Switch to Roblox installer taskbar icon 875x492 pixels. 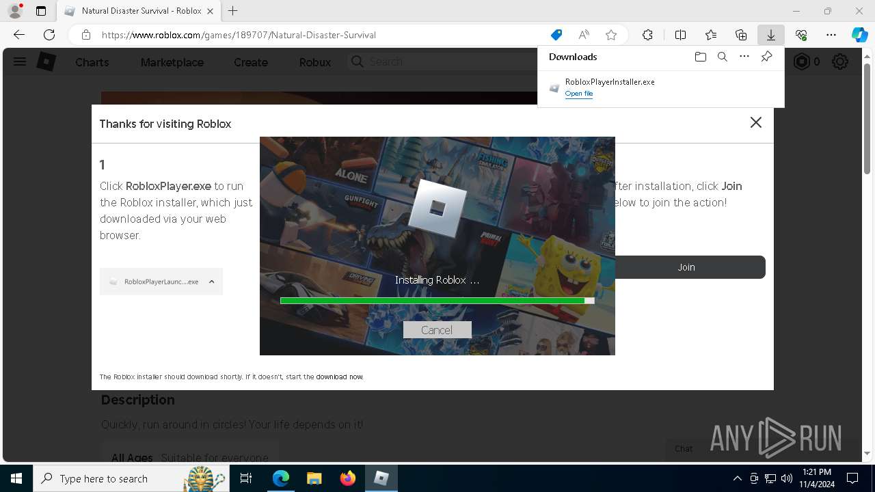[x=381, y=478]
